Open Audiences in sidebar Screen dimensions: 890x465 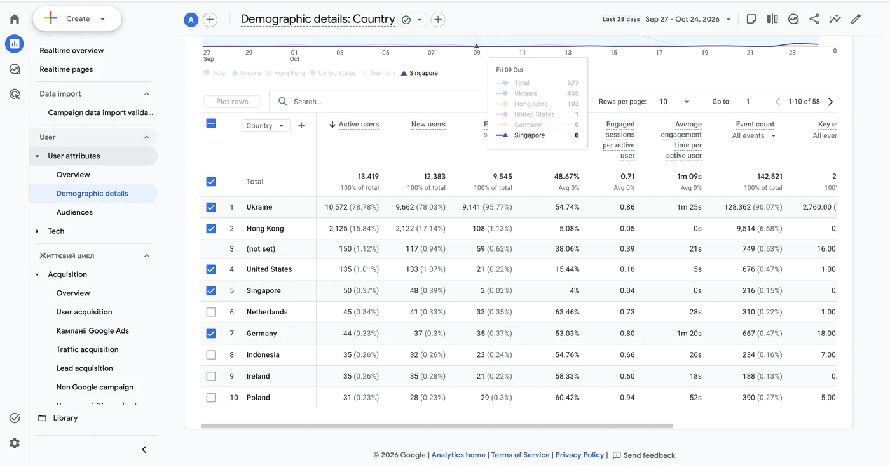coord(74,212)
